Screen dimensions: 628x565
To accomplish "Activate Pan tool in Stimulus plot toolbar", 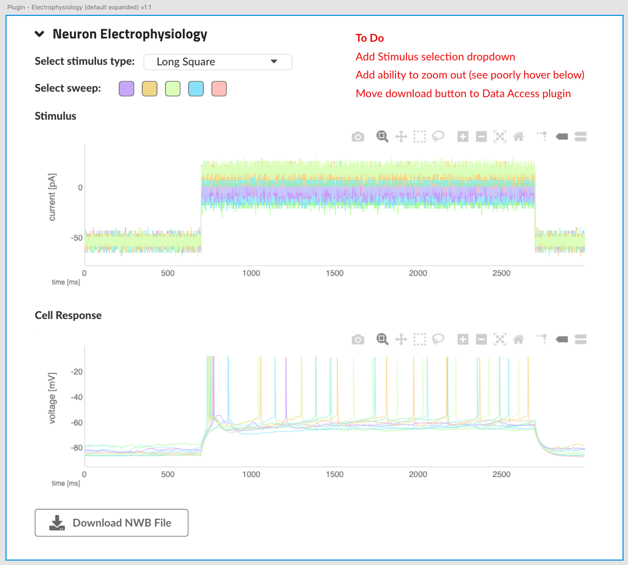I will (401, 137).
